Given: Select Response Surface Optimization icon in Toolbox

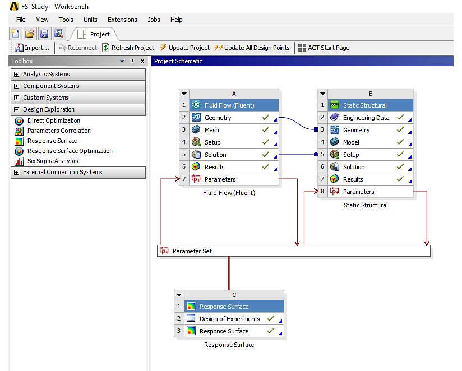Looking at the screenshot, I should pyautogui.click(x=19, y=151).
